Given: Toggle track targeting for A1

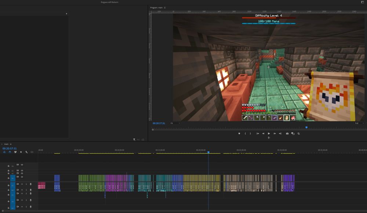Looking at the screenshot, I should point(13,186).
